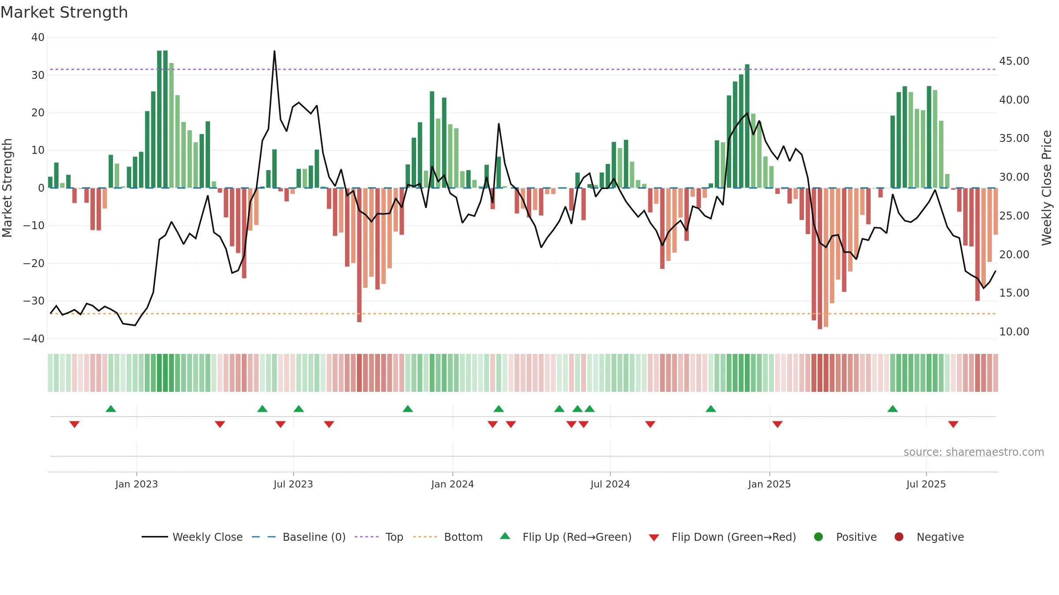
Task: Click the −20 strength tick label
Action: [x=34, y=263]
